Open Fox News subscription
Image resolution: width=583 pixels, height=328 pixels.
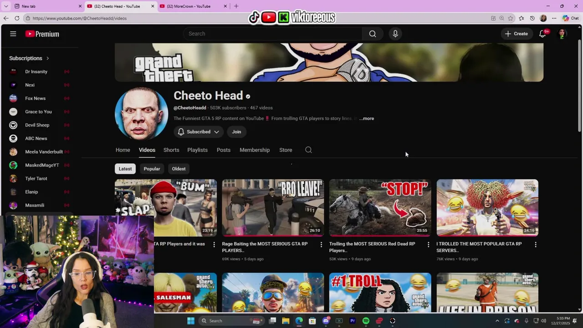[39, 98]
